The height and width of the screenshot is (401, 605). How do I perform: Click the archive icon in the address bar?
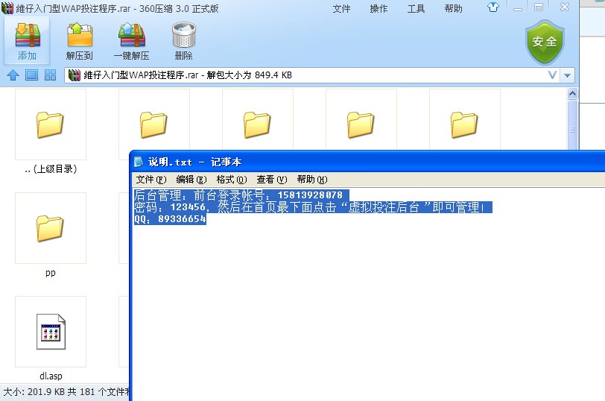(x=74, y=75)
